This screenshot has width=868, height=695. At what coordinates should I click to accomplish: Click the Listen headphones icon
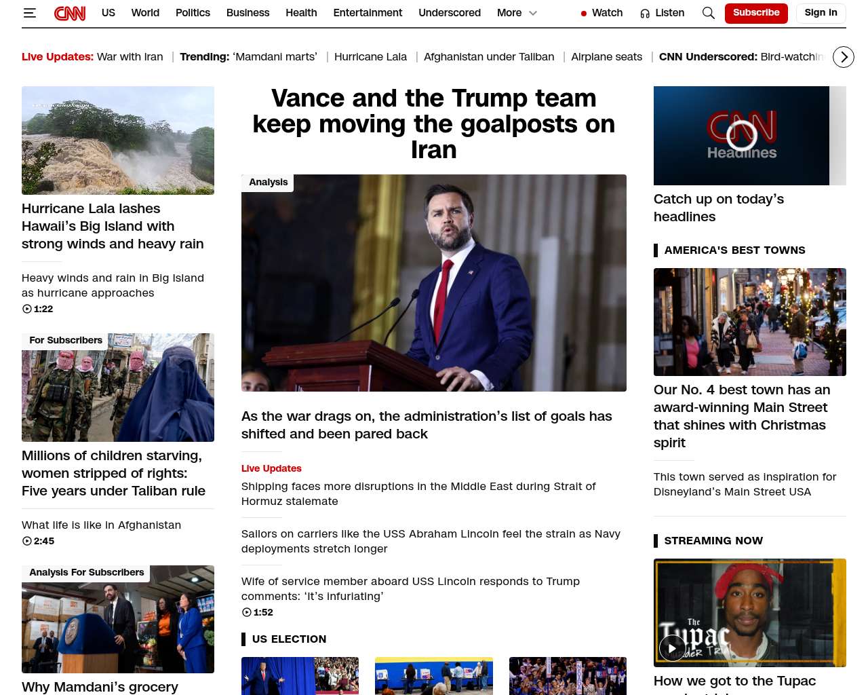(645, 13)
